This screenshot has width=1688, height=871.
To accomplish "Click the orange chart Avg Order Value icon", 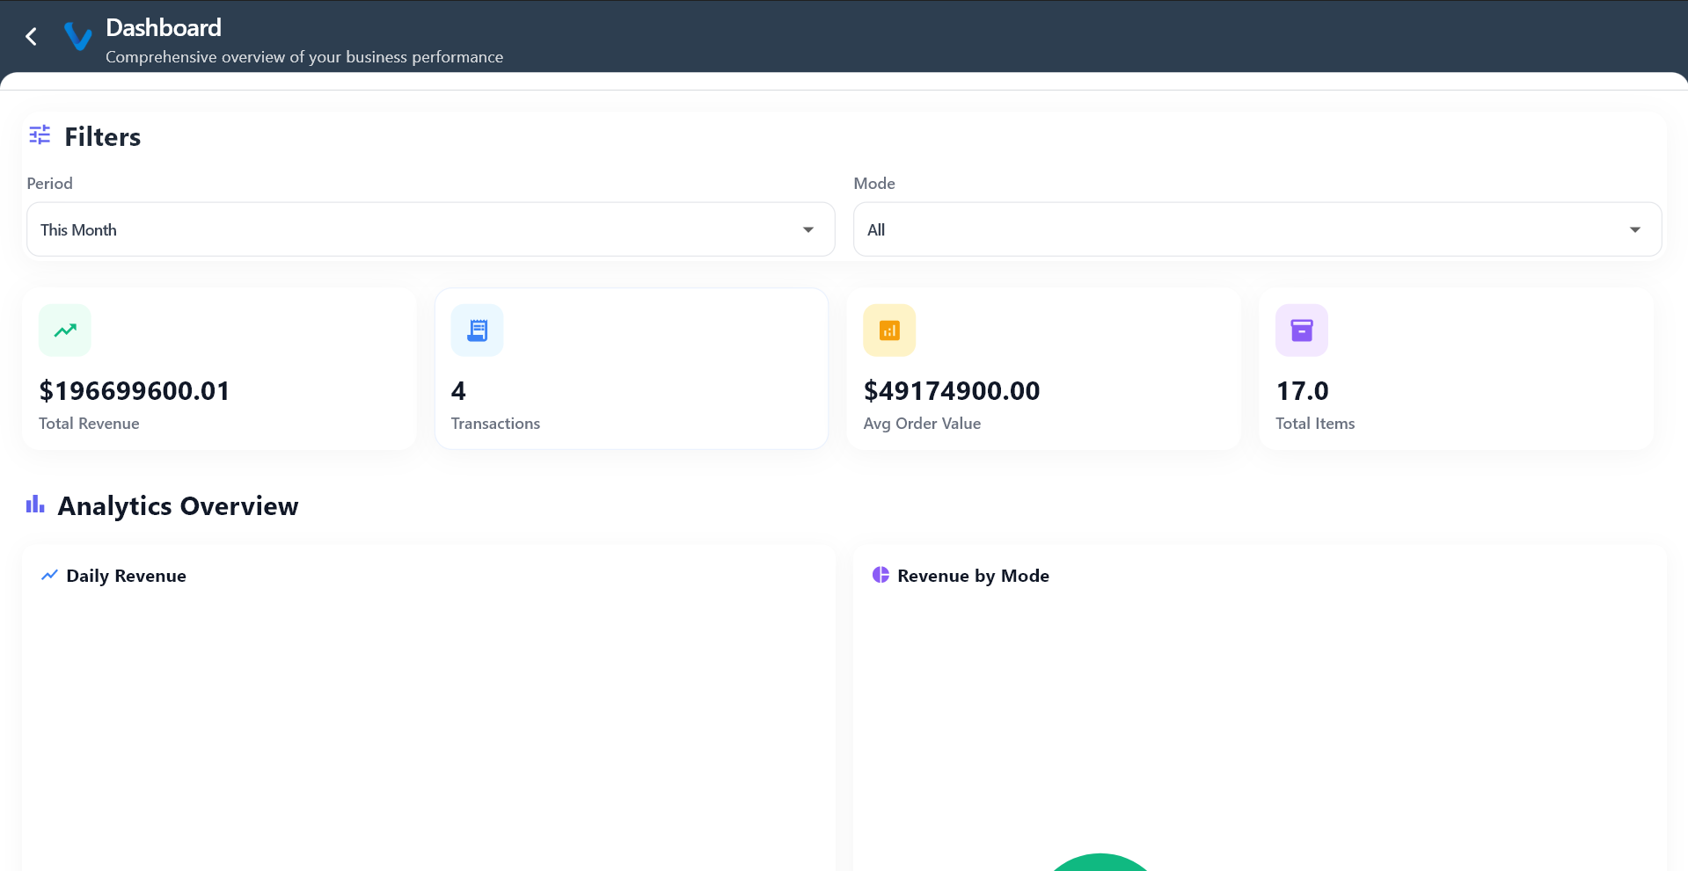I will pyautogui.click(x=889, y=330).
